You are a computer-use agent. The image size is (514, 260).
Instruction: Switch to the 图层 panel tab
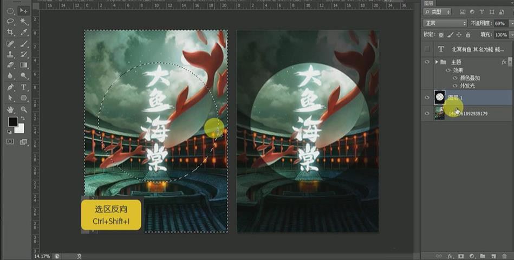click(429, 3)
